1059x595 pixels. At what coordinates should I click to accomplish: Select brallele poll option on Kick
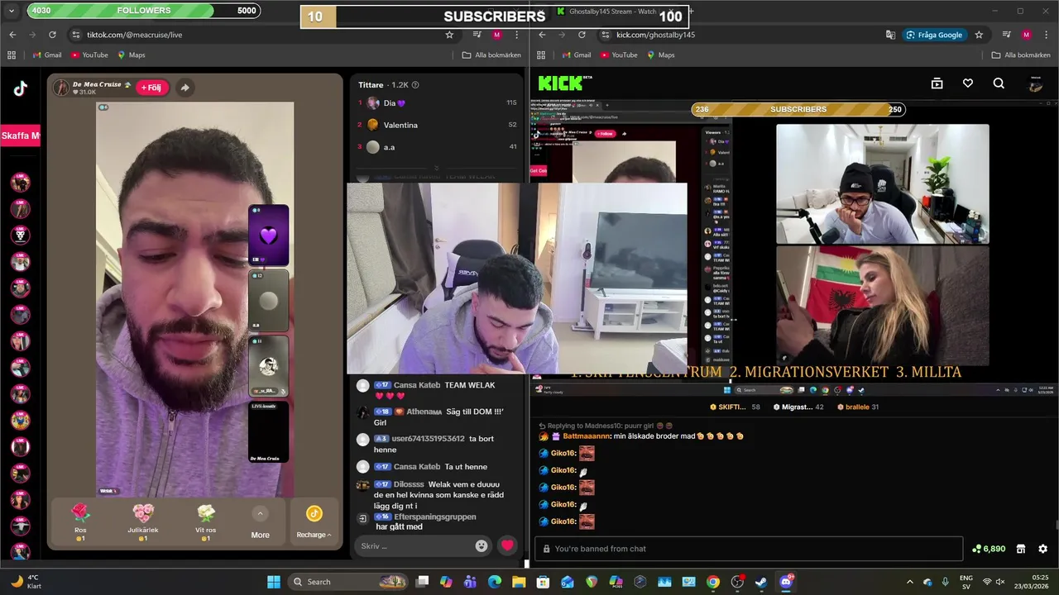coord(858,407)
